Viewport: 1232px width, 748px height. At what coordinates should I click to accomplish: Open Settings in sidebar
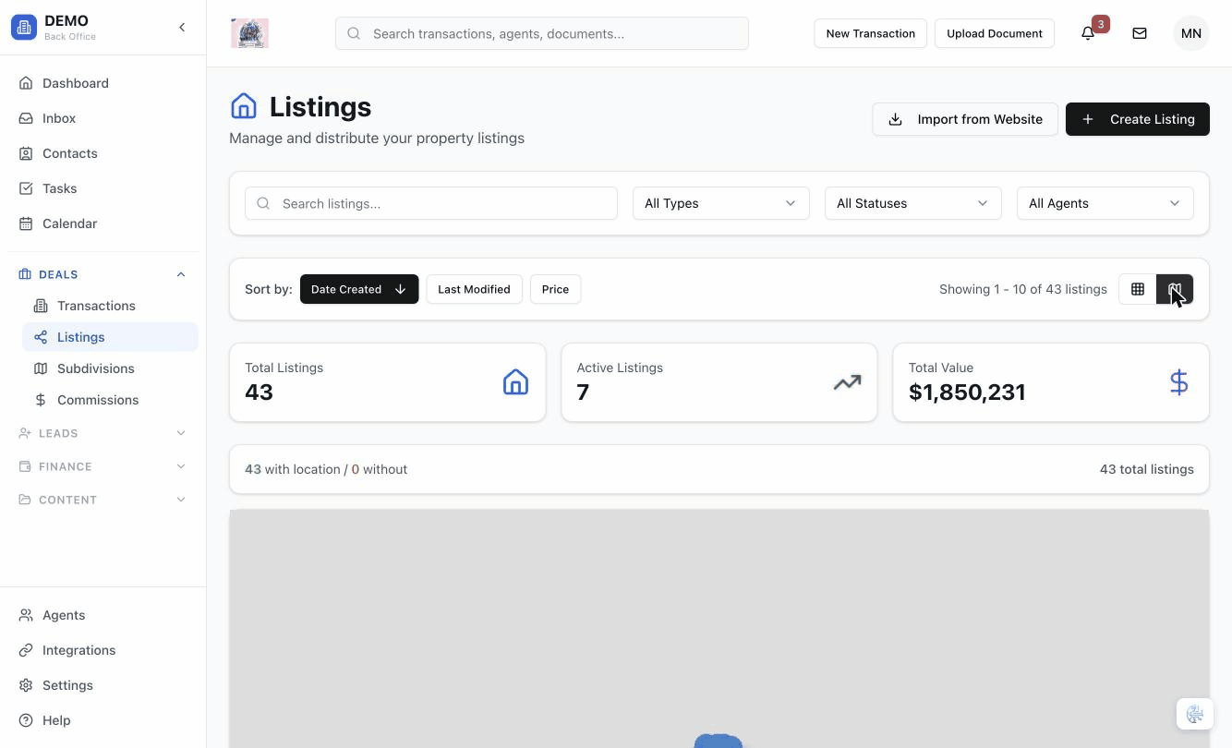pyautogui.click(x=103, y=685)
